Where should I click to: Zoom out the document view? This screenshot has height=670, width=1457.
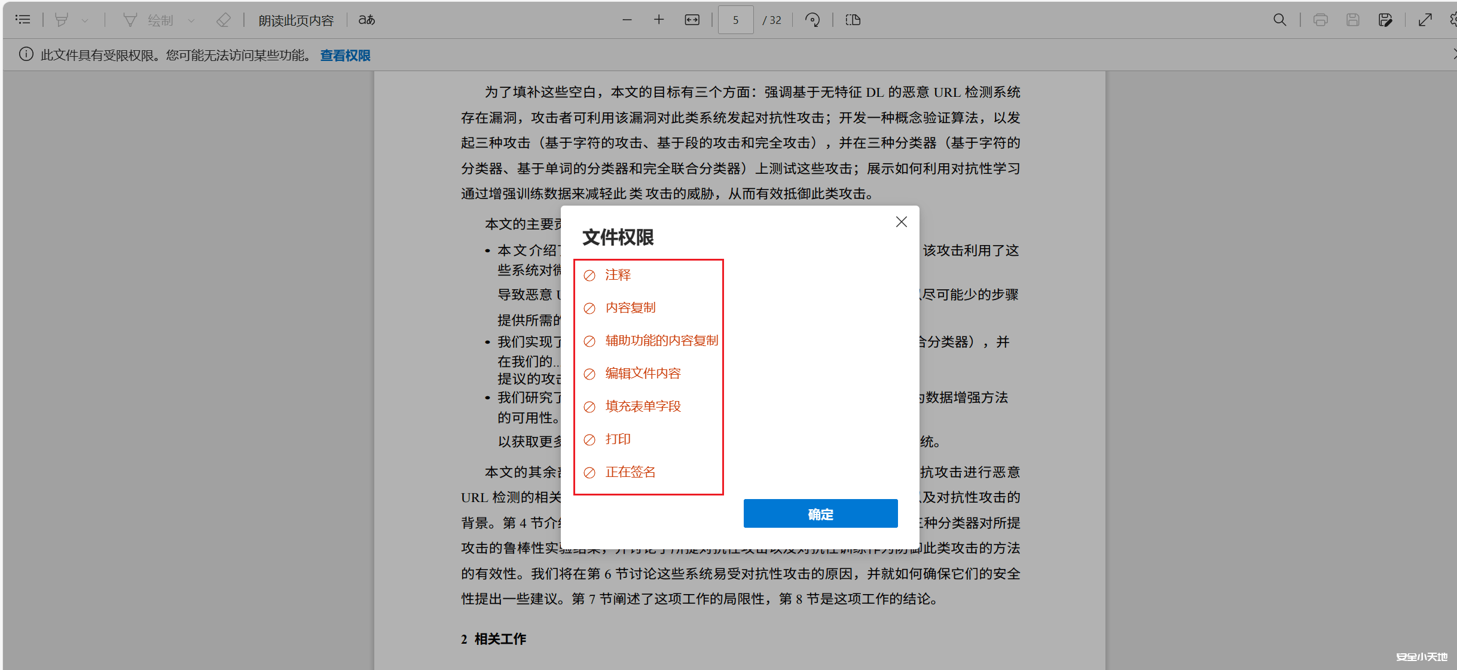click(x=627, y=20)
